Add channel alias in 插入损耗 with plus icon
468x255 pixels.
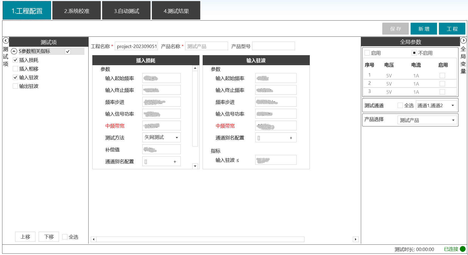[175, 162]
